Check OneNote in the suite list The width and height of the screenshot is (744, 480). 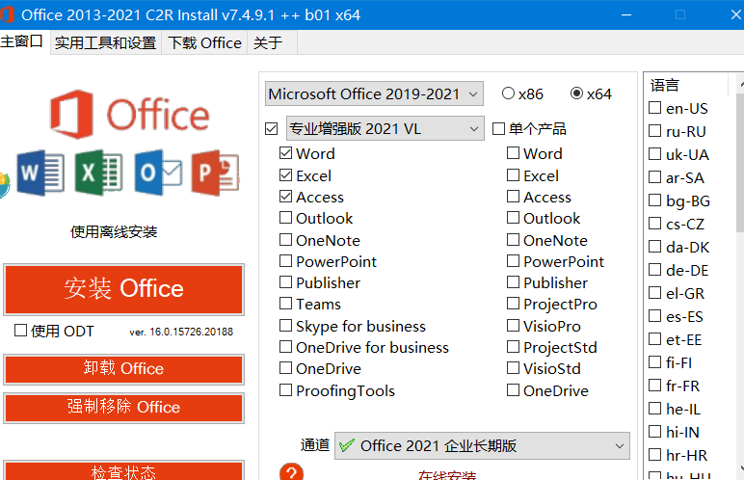[285, 240]
